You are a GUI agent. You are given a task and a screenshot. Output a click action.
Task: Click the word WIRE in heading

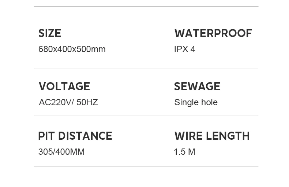[188, 136]
